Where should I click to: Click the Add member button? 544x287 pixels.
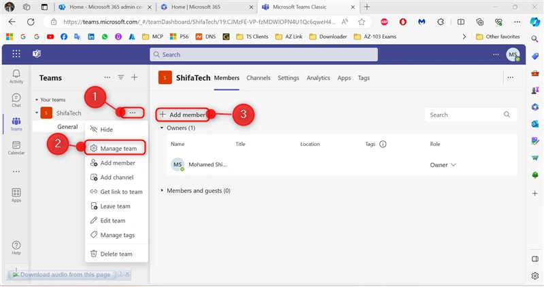coord(182,115)
